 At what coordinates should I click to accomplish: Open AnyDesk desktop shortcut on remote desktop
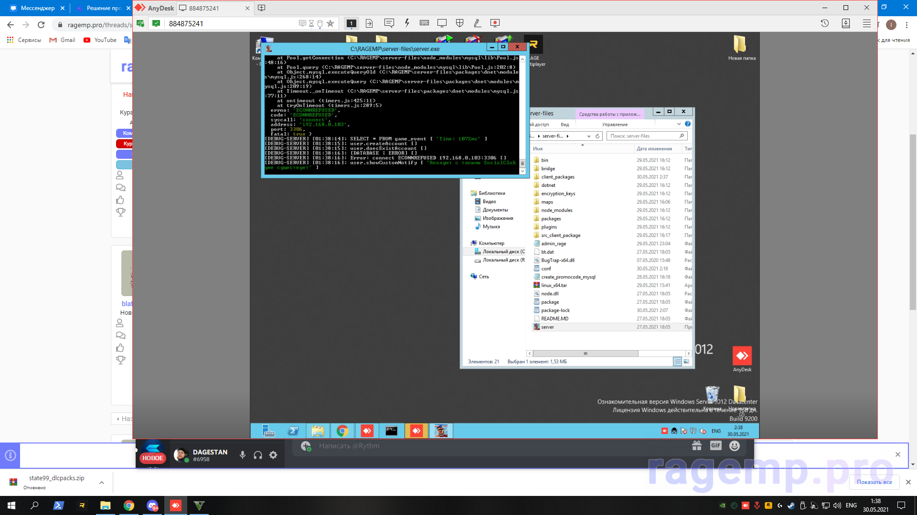point(742,359)
